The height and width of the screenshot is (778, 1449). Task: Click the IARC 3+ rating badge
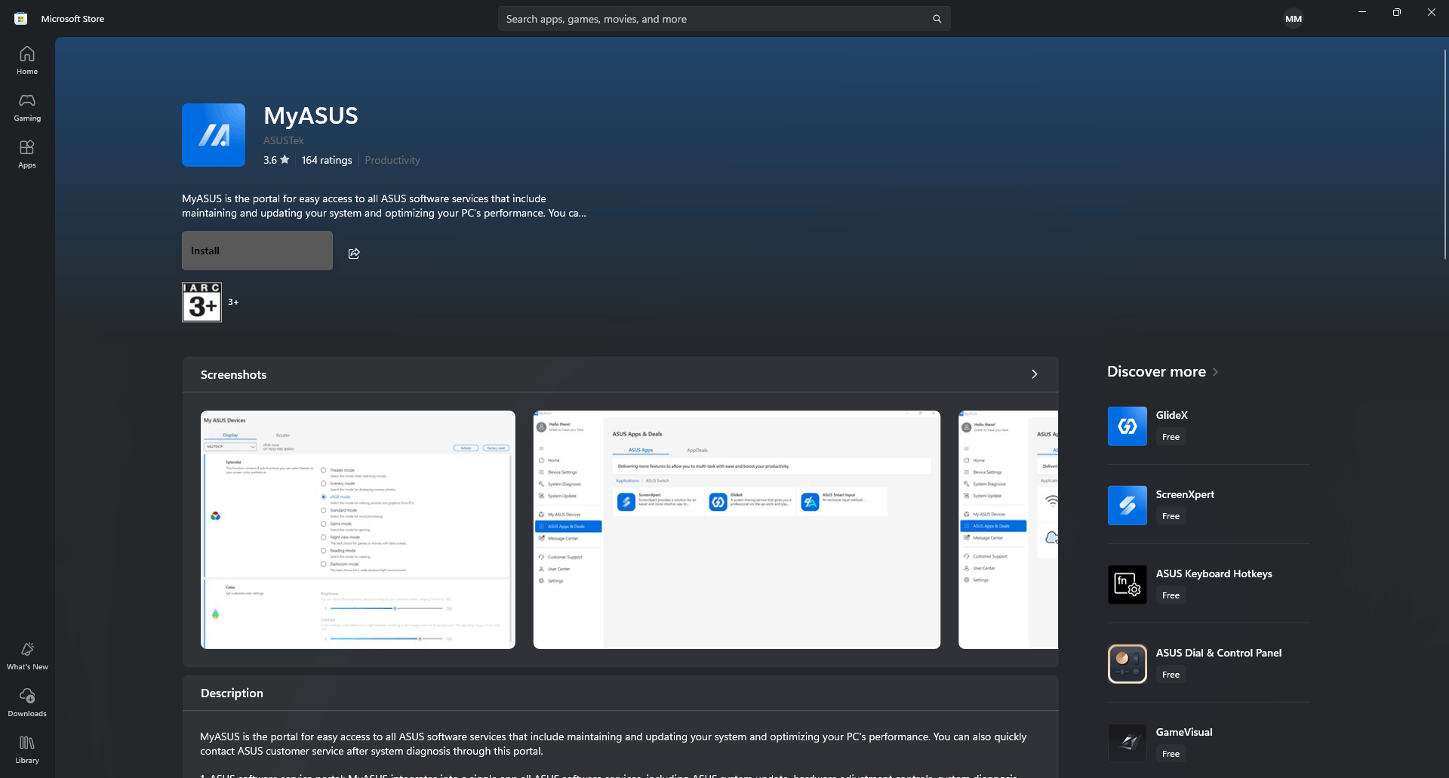pos(202,302)
